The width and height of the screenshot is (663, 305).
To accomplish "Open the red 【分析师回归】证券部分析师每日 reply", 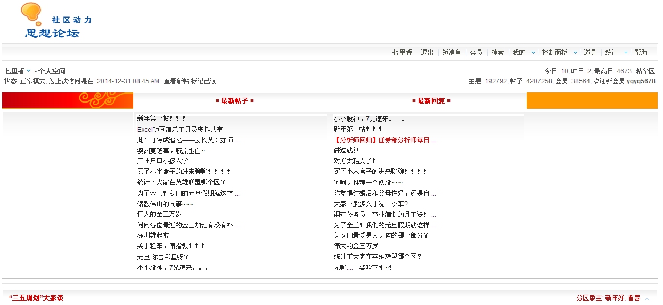I will point(384,140).
